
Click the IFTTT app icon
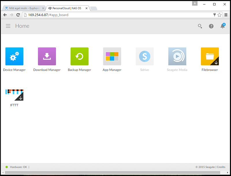(14, 94)
